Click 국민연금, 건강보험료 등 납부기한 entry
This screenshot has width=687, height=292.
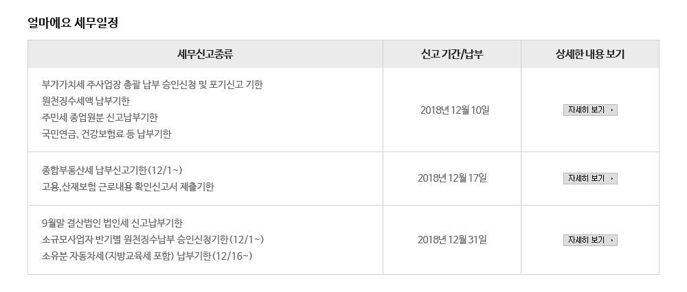click(106, 134)
